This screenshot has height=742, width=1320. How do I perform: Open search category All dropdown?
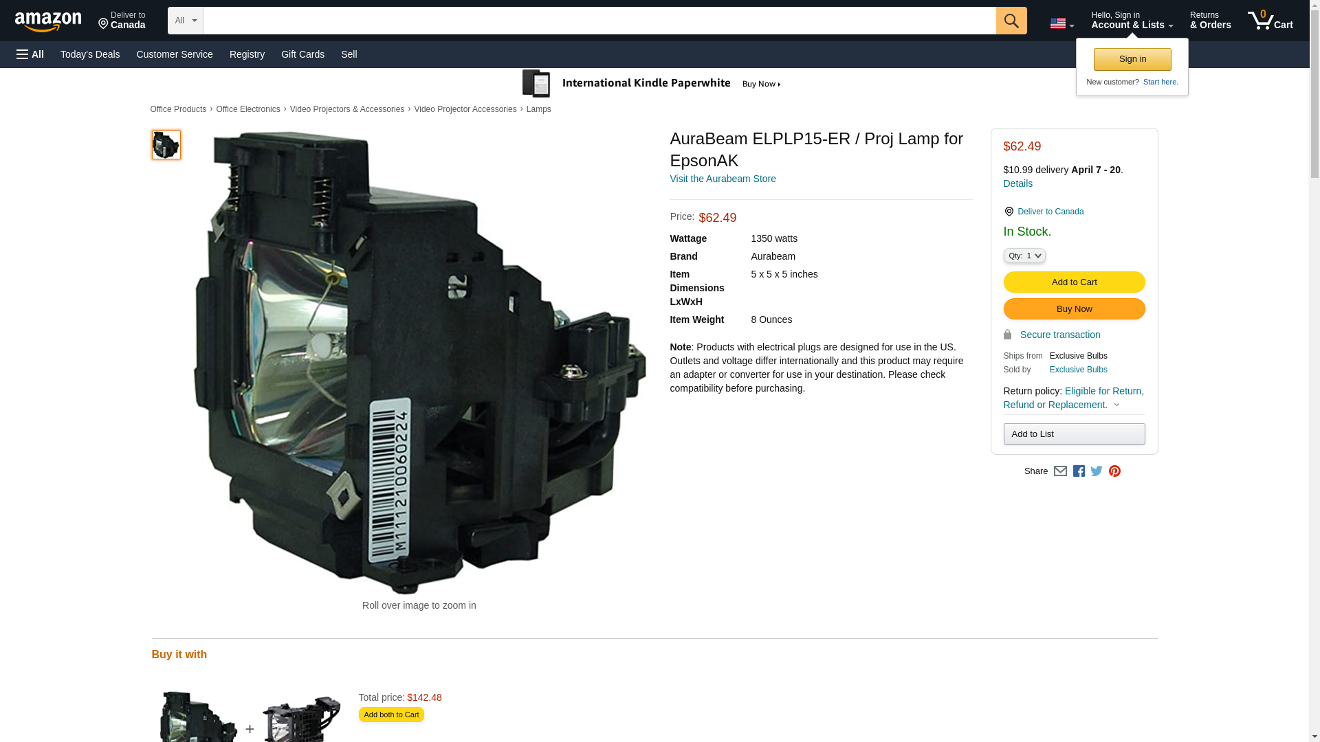tap(185, 21)
